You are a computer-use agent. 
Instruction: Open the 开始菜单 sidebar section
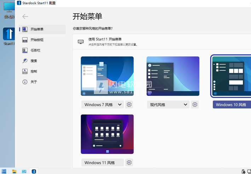42,29
